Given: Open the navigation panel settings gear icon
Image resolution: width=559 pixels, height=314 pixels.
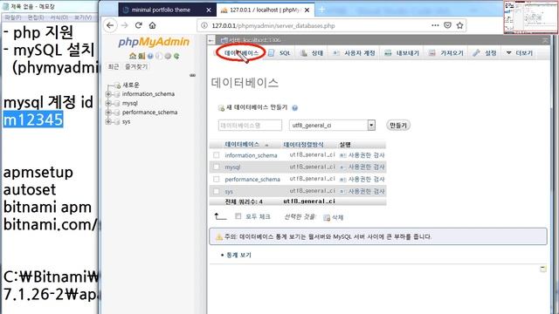Looking at the screenshot, I should click(x=168, y=56).
